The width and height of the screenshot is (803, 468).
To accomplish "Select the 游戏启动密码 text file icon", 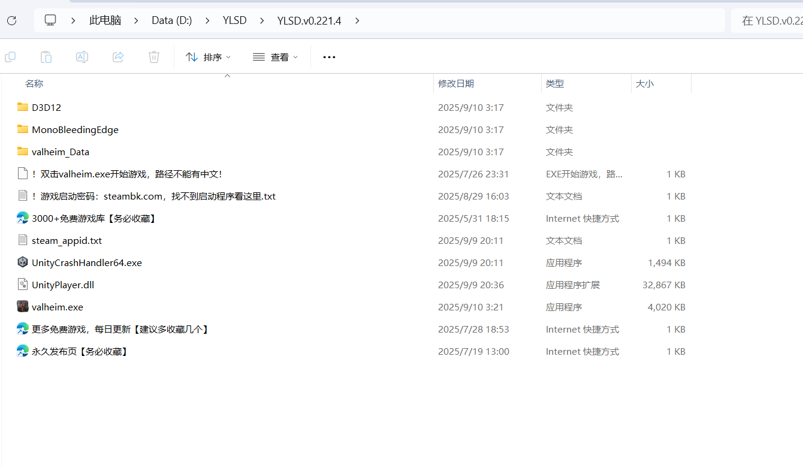I will tap(23, 196).
